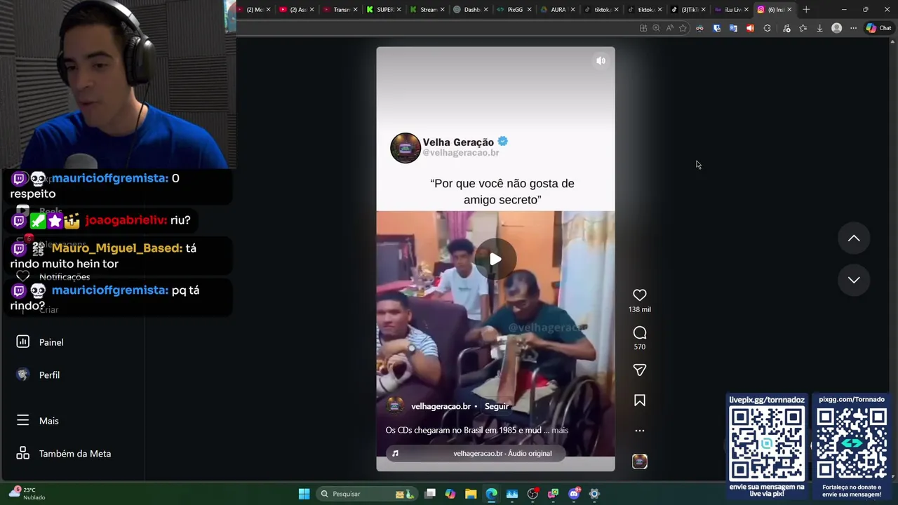Go to next reel with down chevron
Viewport: 898px width, 505px height.
(x=854, y=280)
